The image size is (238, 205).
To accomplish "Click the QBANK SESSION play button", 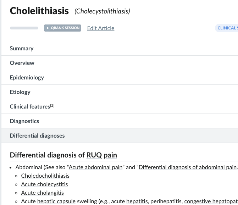I will (x=62, y=28).
